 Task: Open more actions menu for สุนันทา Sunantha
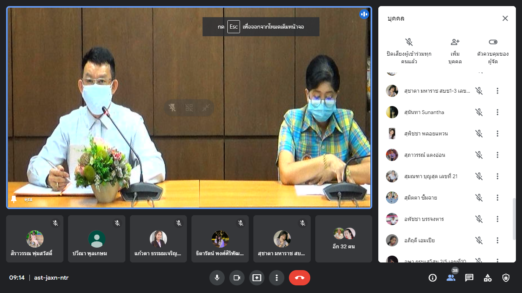point(498,112)
